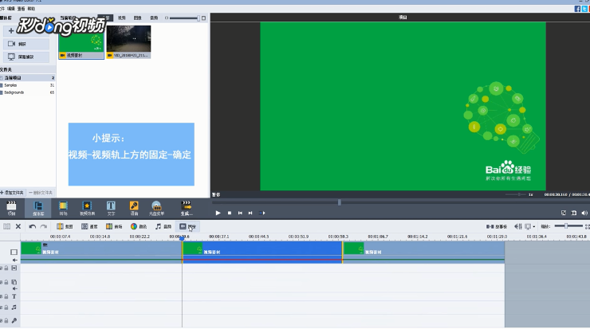Jump to previous frame in preview
This screenshot has height=329, width=590.
pos(240,213)
